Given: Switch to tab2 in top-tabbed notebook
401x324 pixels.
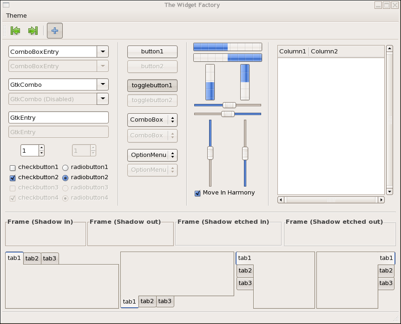Looking at the screenshot, I should pyautogui.click(x=32, y=259).
